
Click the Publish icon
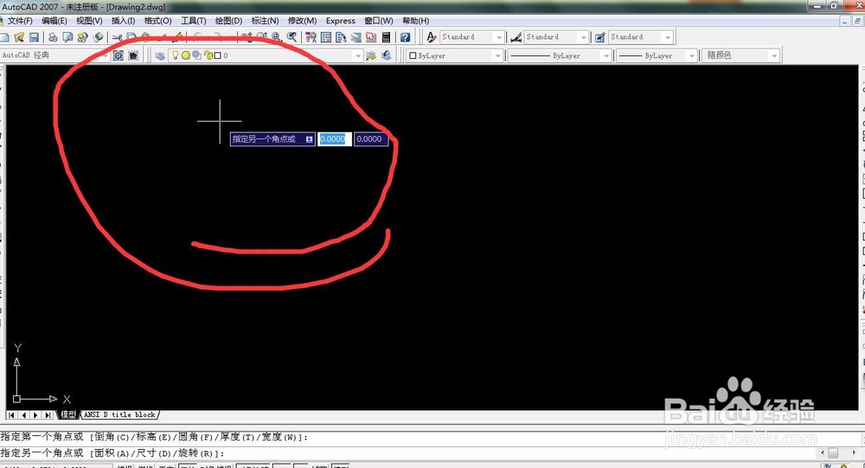[83, 37]
